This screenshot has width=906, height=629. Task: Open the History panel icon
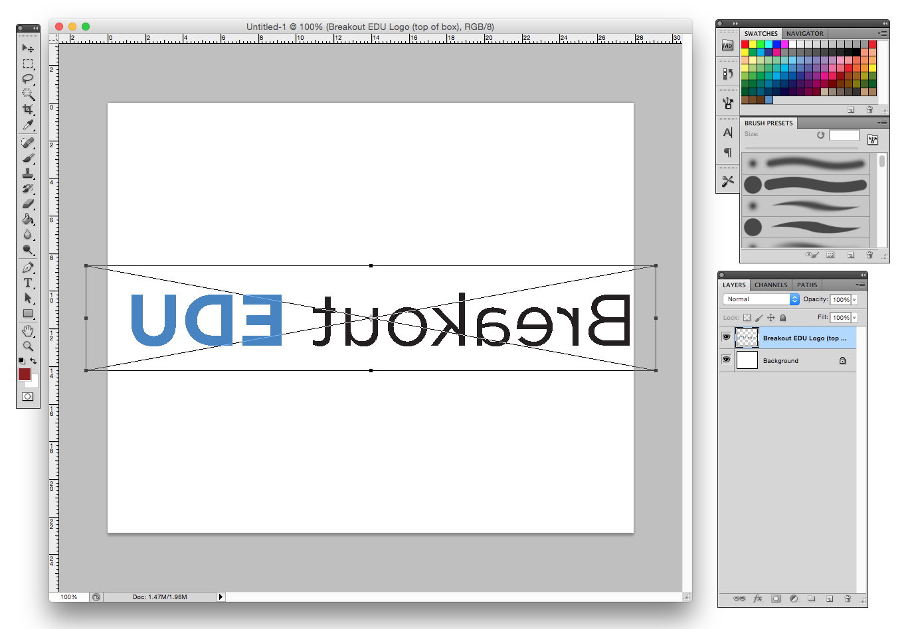[727, 74]
